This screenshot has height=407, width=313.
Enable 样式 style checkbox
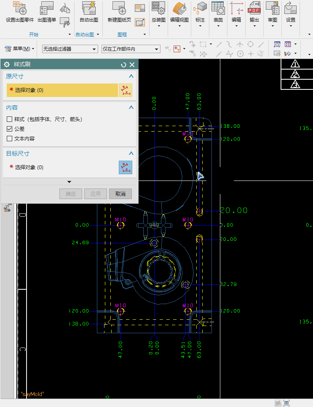click(x=10, y=119)
